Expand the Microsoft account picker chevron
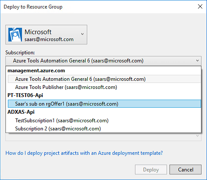The image size is (207, 180). click(x=82, y=34)
